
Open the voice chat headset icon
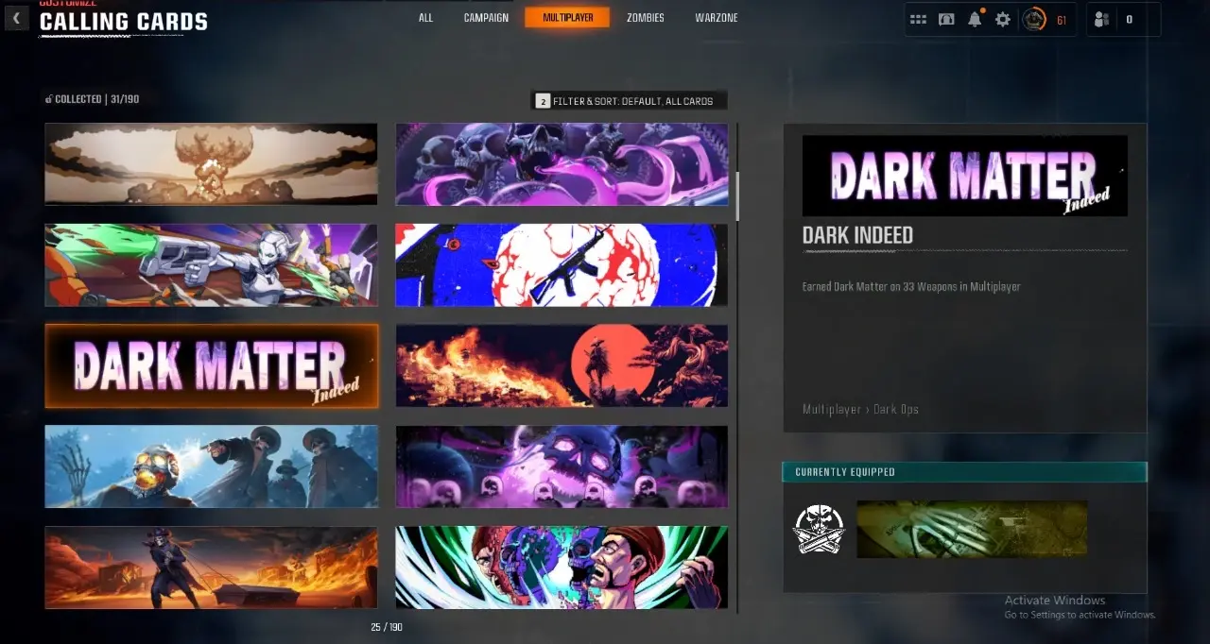coord(946,19)
